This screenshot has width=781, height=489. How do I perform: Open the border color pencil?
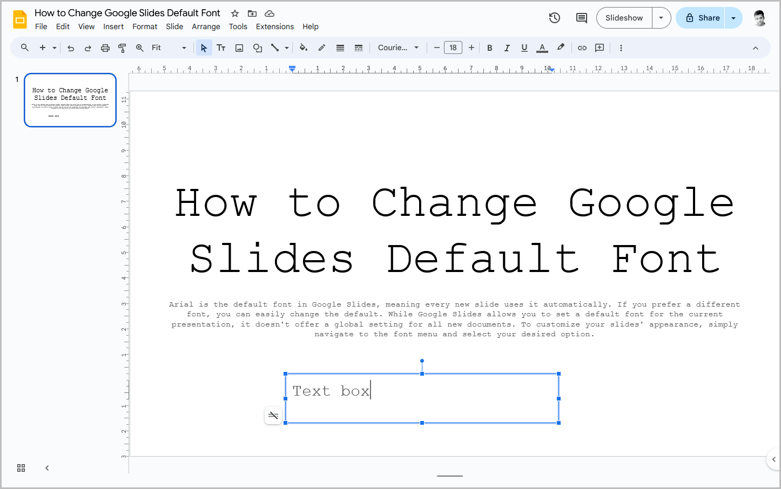[322, 48]
